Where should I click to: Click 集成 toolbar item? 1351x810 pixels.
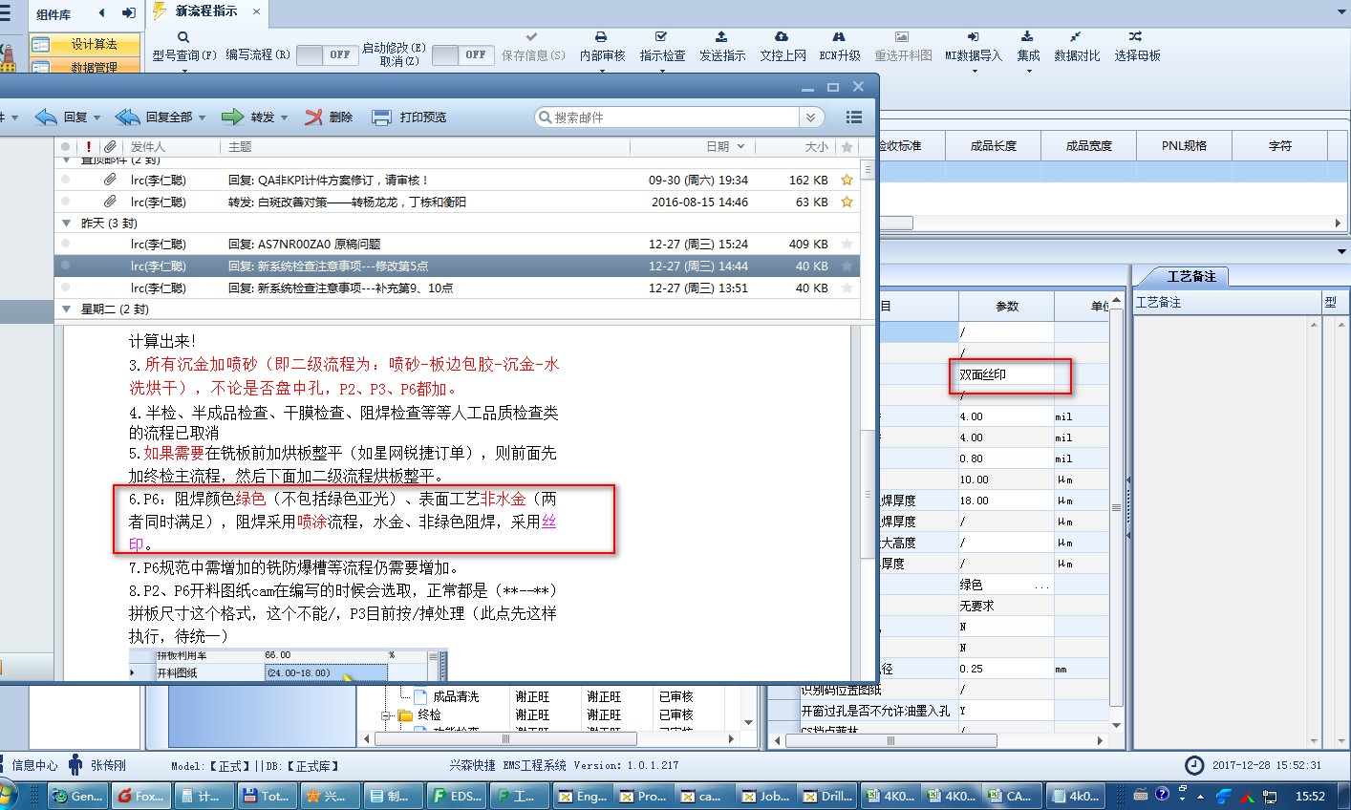pos(1028,47)
